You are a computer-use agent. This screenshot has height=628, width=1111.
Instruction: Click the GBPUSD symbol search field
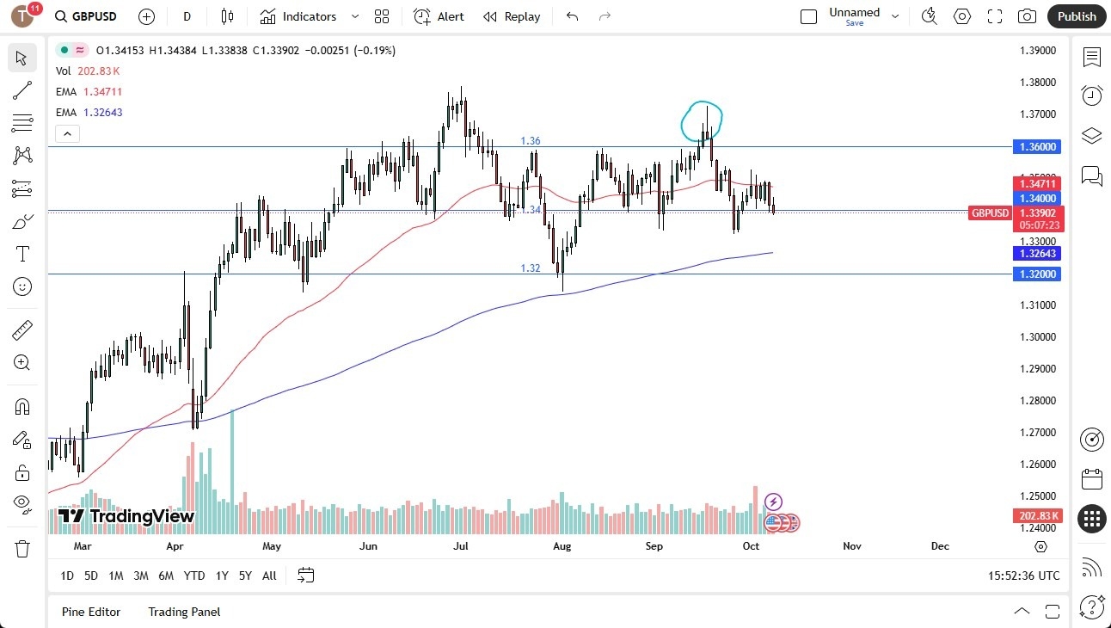[86, 16]
